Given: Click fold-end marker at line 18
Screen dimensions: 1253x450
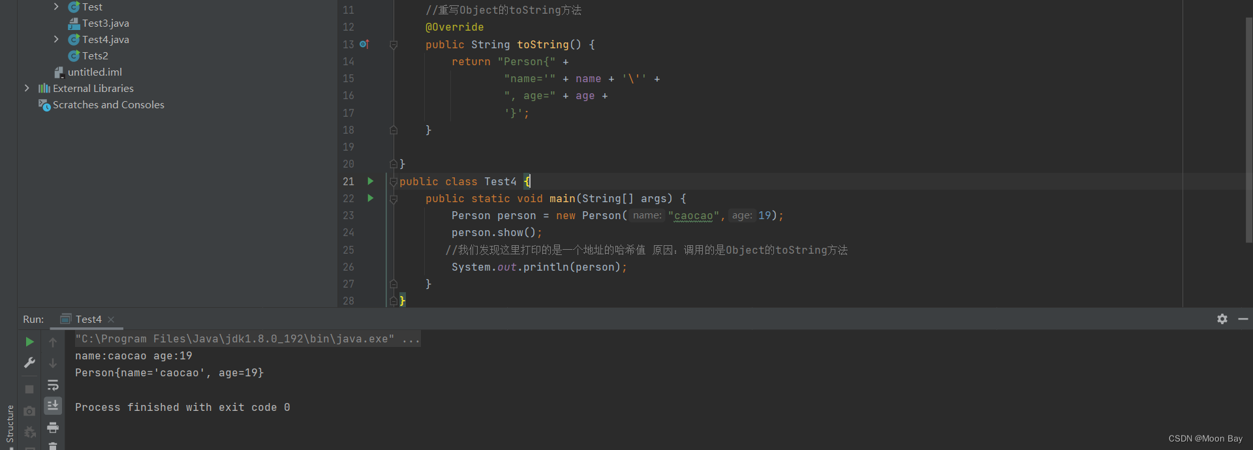Looking at the screenshot, I should pos(394,130).
